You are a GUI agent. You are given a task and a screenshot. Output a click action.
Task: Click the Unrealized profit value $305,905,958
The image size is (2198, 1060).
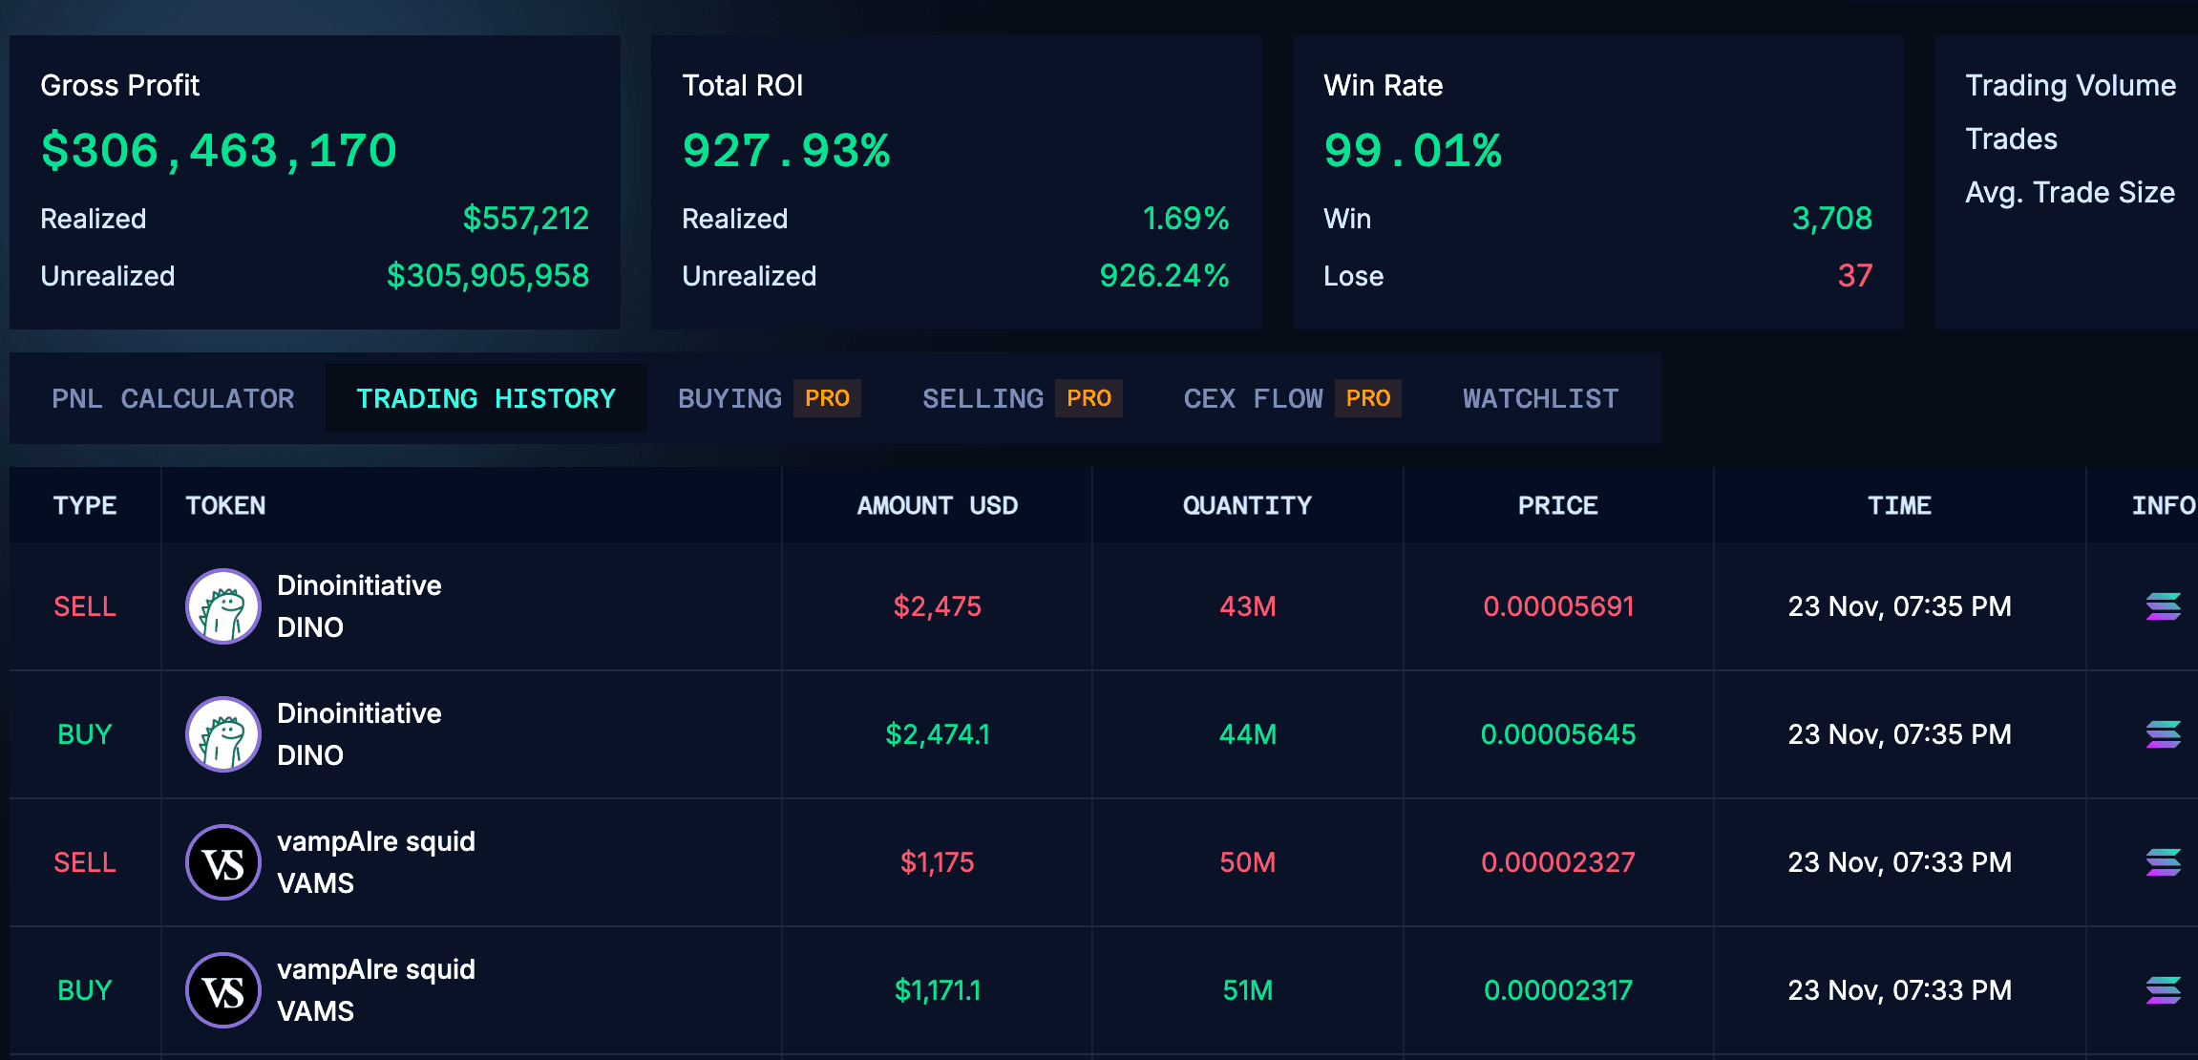[x=488, y=276]
